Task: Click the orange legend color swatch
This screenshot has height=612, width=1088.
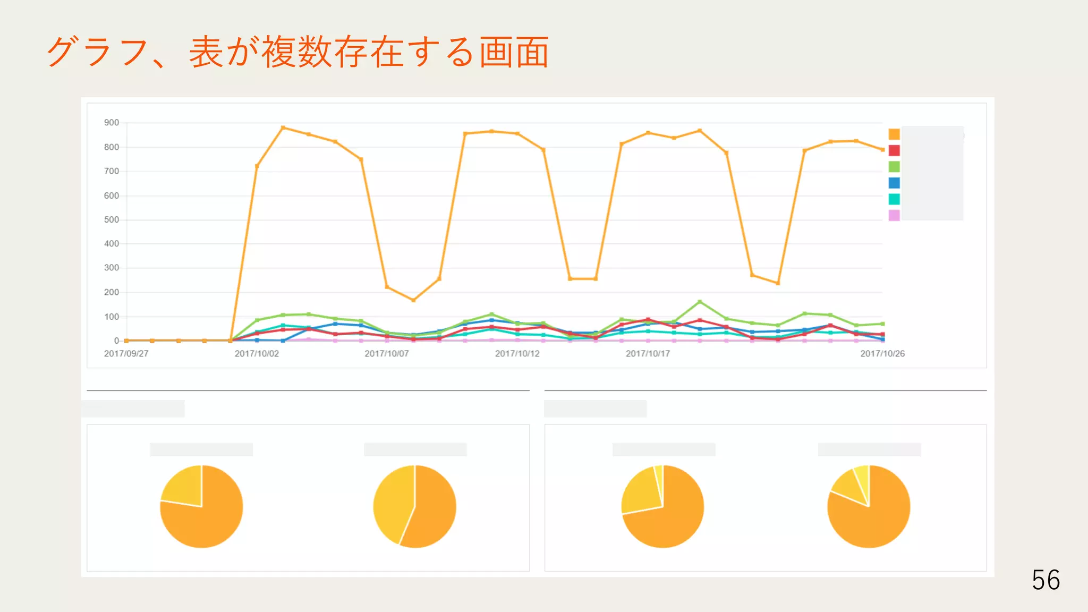Action: (894, 134)
